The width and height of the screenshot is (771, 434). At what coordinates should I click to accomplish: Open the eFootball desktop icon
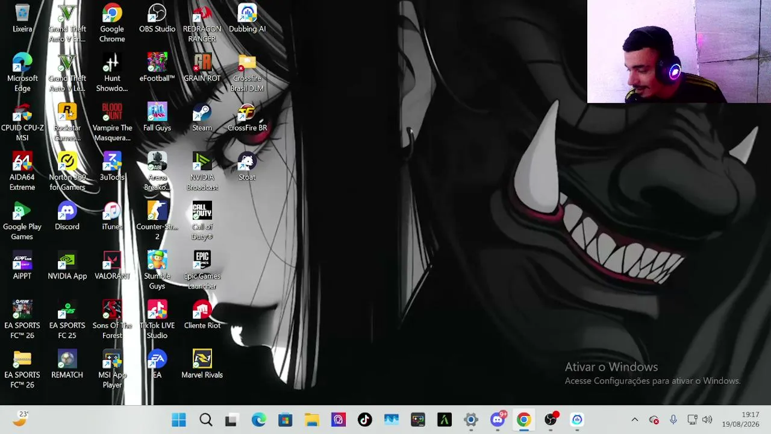click(x=157, y=68)
